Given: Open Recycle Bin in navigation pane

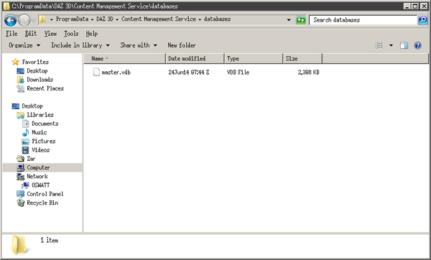Looking at the screenshot, I should (x=37, y=203).
